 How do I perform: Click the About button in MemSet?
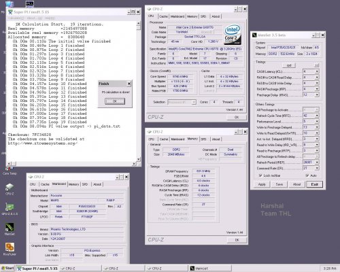pos(296,184)
